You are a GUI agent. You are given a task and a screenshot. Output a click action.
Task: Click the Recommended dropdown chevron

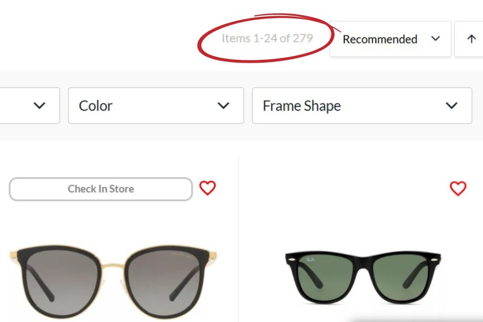435,40
